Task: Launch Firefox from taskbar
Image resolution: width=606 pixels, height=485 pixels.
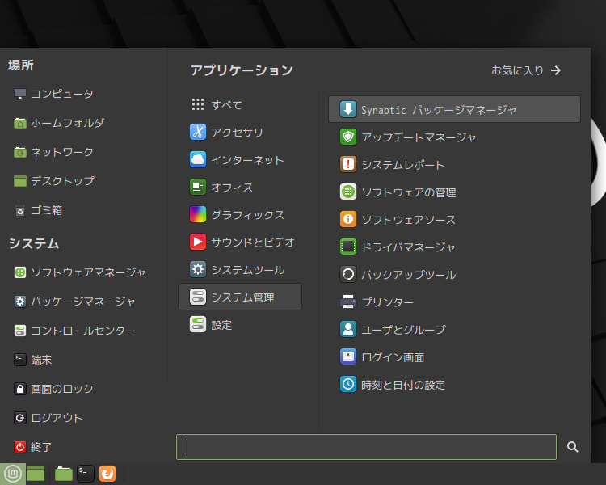Action: [x=107, y=474]
